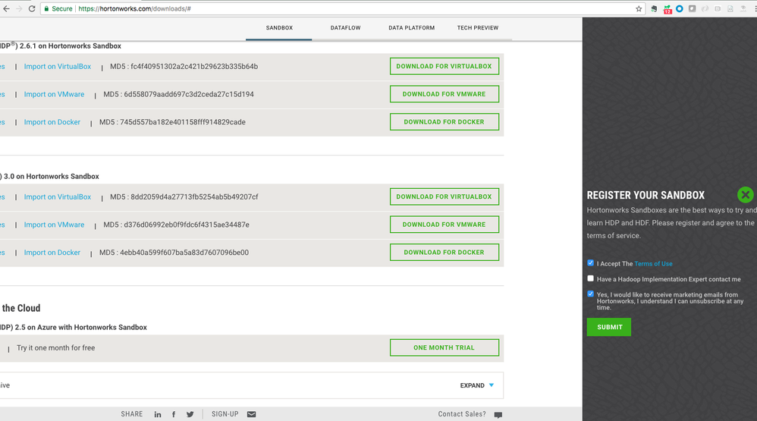Screen dimensions: 757x421
Task: Expand the collapsed archive section arrow
Action: coord(492,385)
